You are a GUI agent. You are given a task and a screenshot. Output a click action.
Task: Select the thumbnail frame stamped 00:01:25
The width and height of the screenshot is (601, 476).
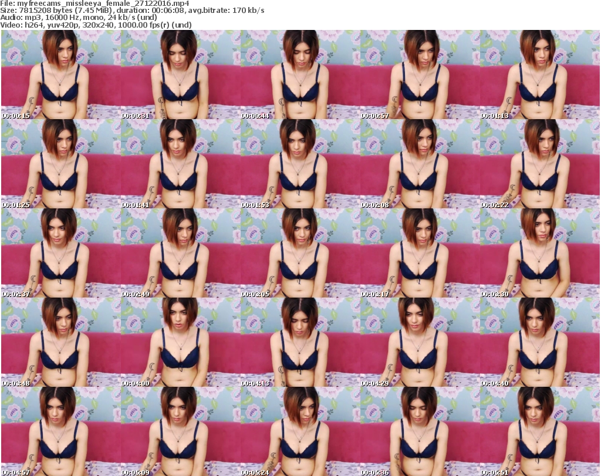61,164
